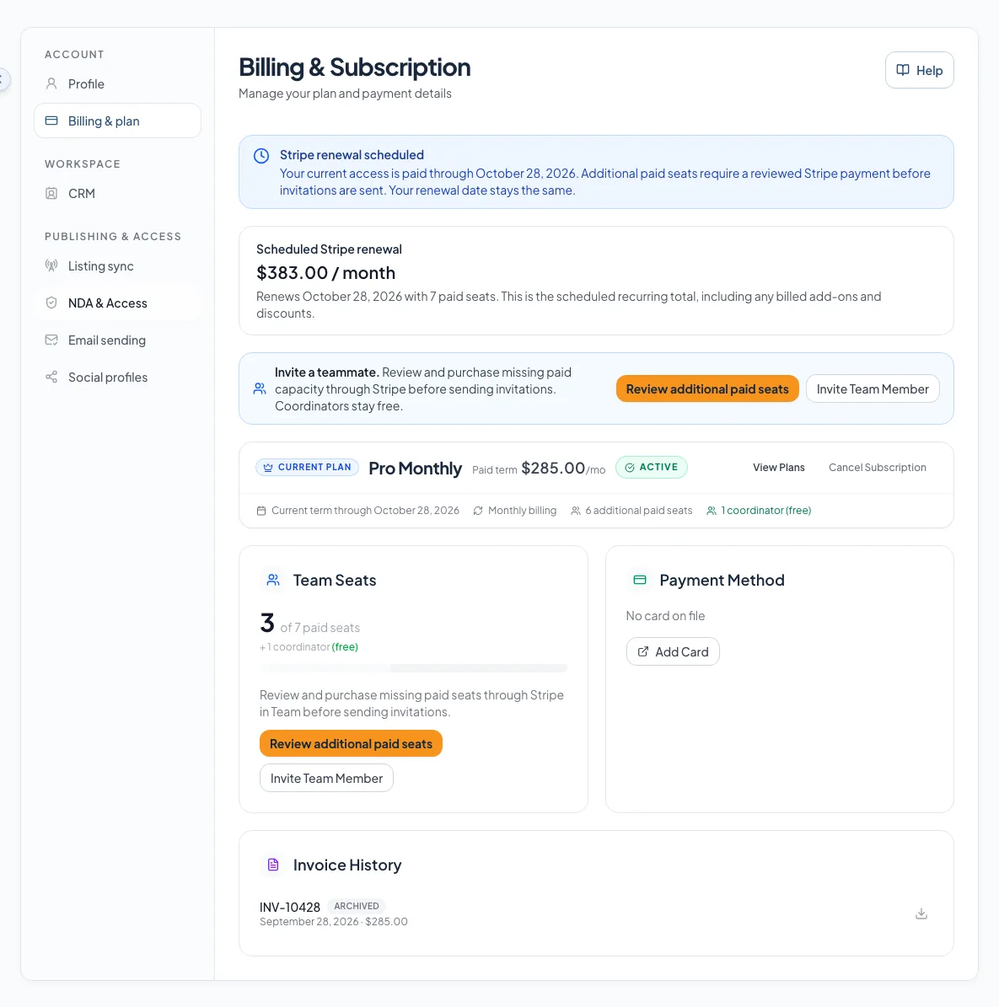Click the checkmark icon in Active badge

[630, 468]
